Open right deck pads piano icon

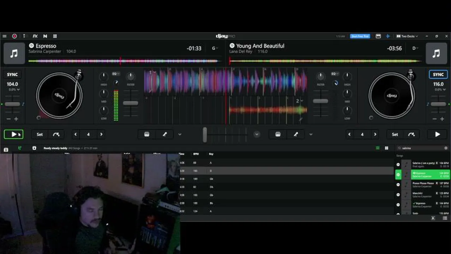tap(278, 134)
